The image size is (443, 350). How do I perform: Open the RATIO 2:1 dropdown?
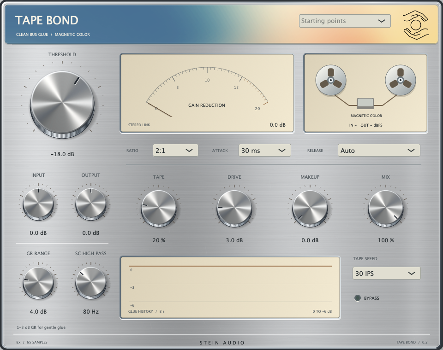tap(175, 150)
